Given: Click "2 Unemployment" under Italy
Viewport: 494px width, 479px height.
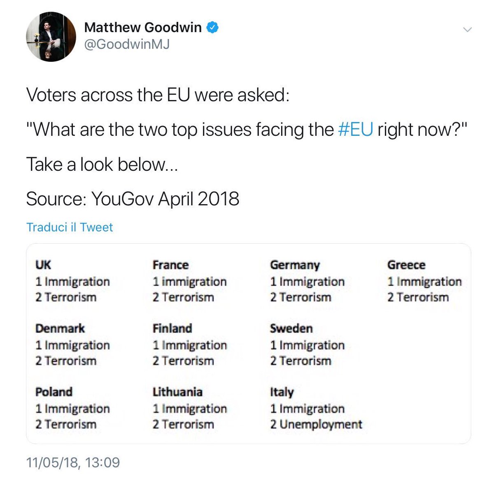Looking at the screenshot, I should coord(316,424).
